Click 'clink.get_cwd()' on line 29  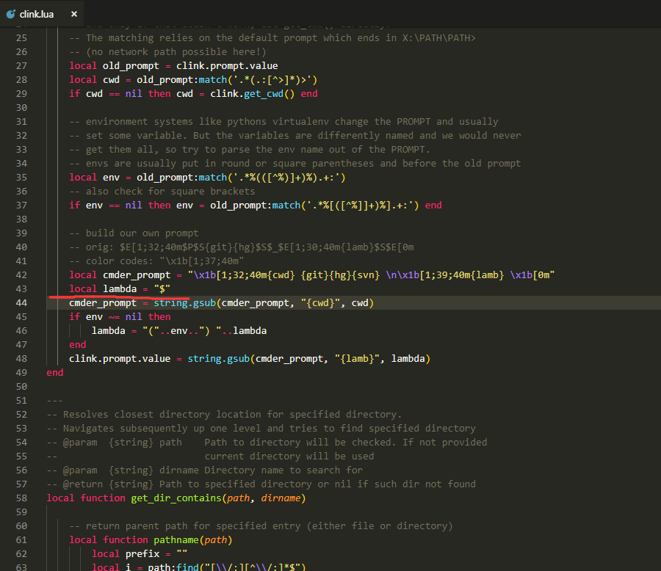point(252,93)
